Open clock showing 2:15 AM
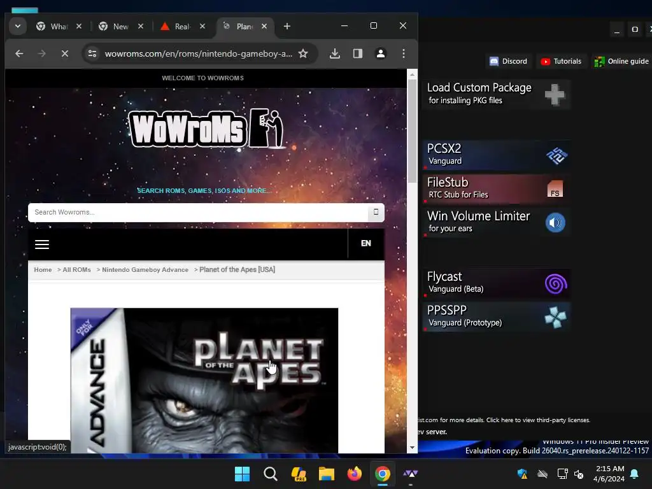 click(x=609, y=474)
